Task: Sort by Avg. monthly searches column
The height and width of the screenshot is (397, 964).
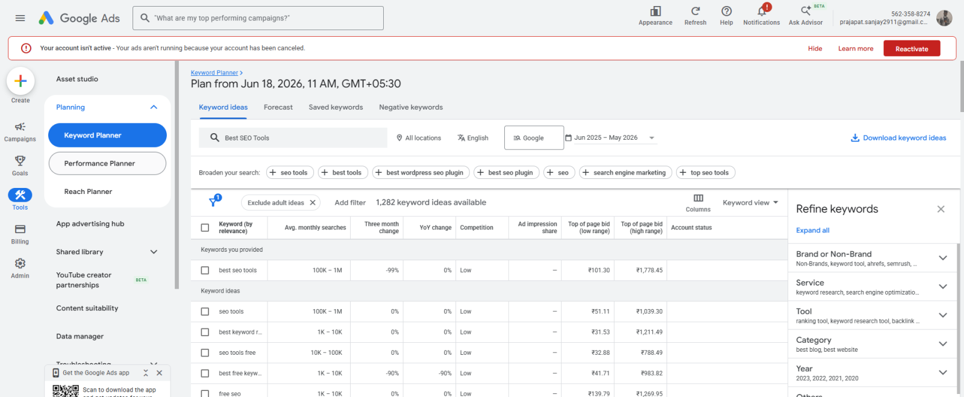Action: coord(315,228)
